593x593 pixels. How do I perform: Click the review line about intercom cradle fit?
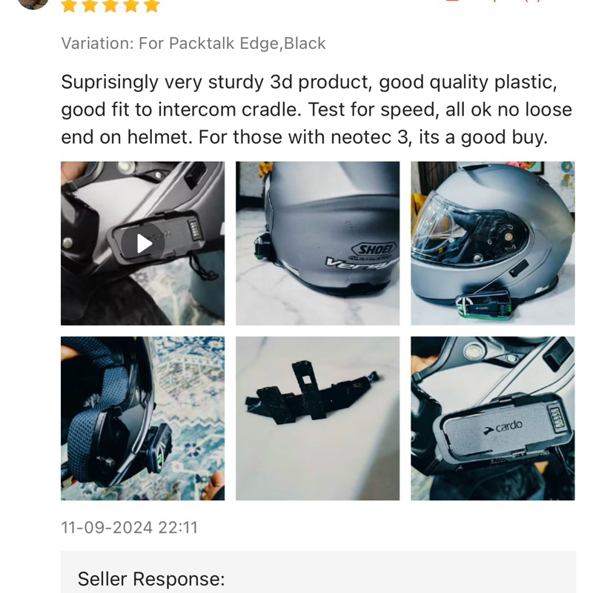pyautogui.click(x=317, y=110)
